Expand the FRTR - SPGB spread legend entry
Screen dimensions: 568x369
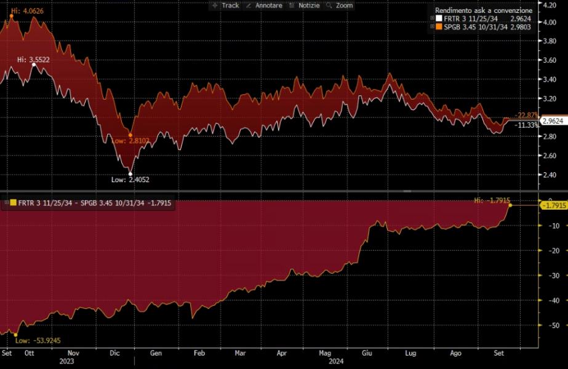tap(6, 203)
